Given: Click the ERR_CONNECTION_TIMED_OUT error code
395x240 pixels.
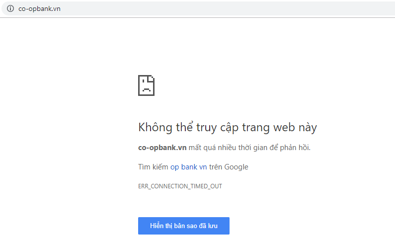Looking at the screenshot, I should [180, 186].
